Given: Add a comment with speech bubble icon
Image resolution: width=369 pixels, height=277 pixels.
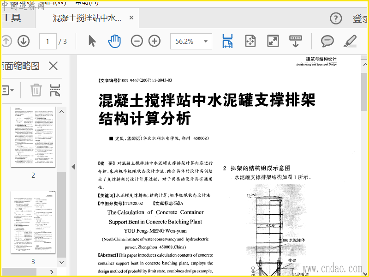Looking at the screenshot, I should (327, 41).
